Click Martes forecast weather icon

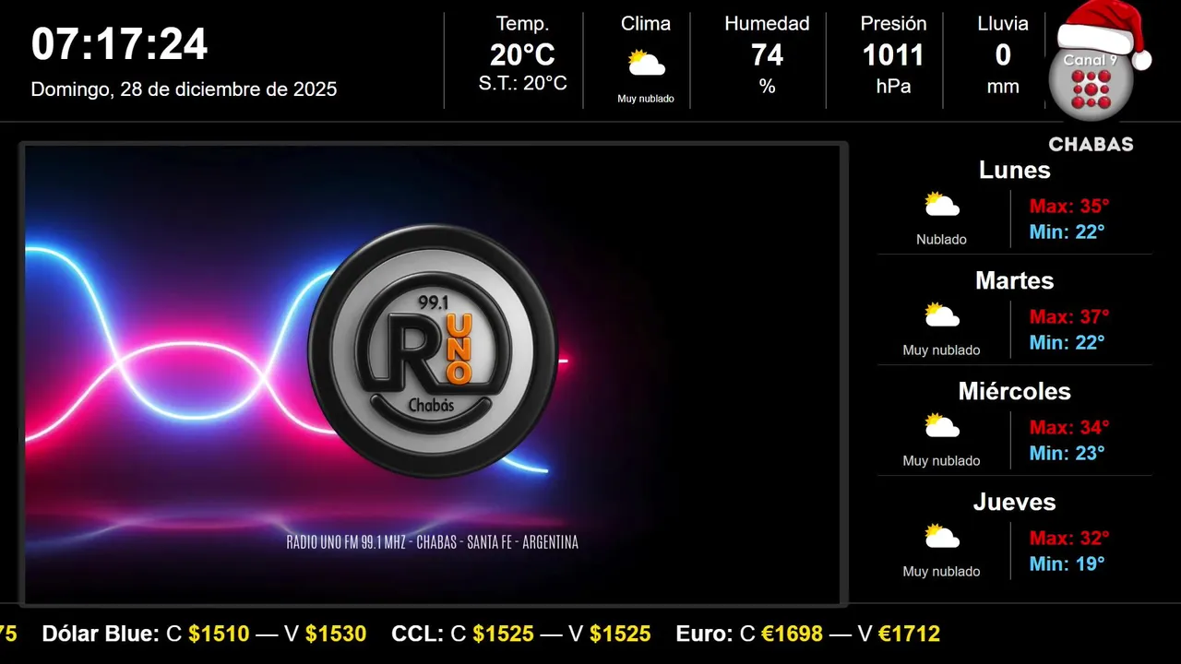[x=942, y=314]
